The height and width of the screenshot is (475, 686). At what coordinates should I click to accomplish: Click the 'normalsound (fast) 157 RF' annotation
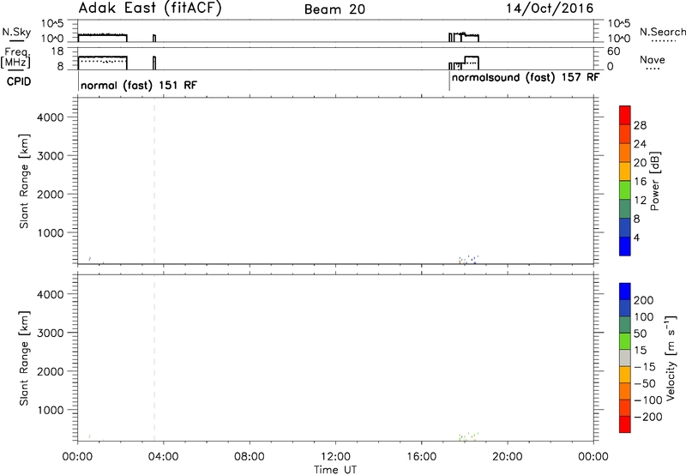[x=525, y=78]
